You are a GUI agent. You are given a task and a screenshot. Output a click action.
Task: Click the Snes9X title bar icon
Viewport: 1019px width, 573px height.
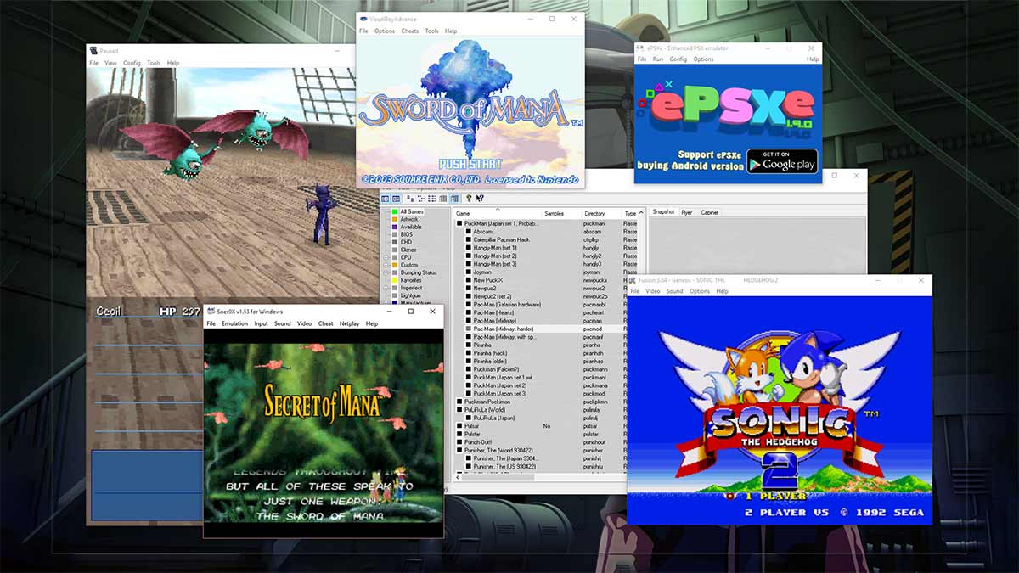click(x=212, y=312)
